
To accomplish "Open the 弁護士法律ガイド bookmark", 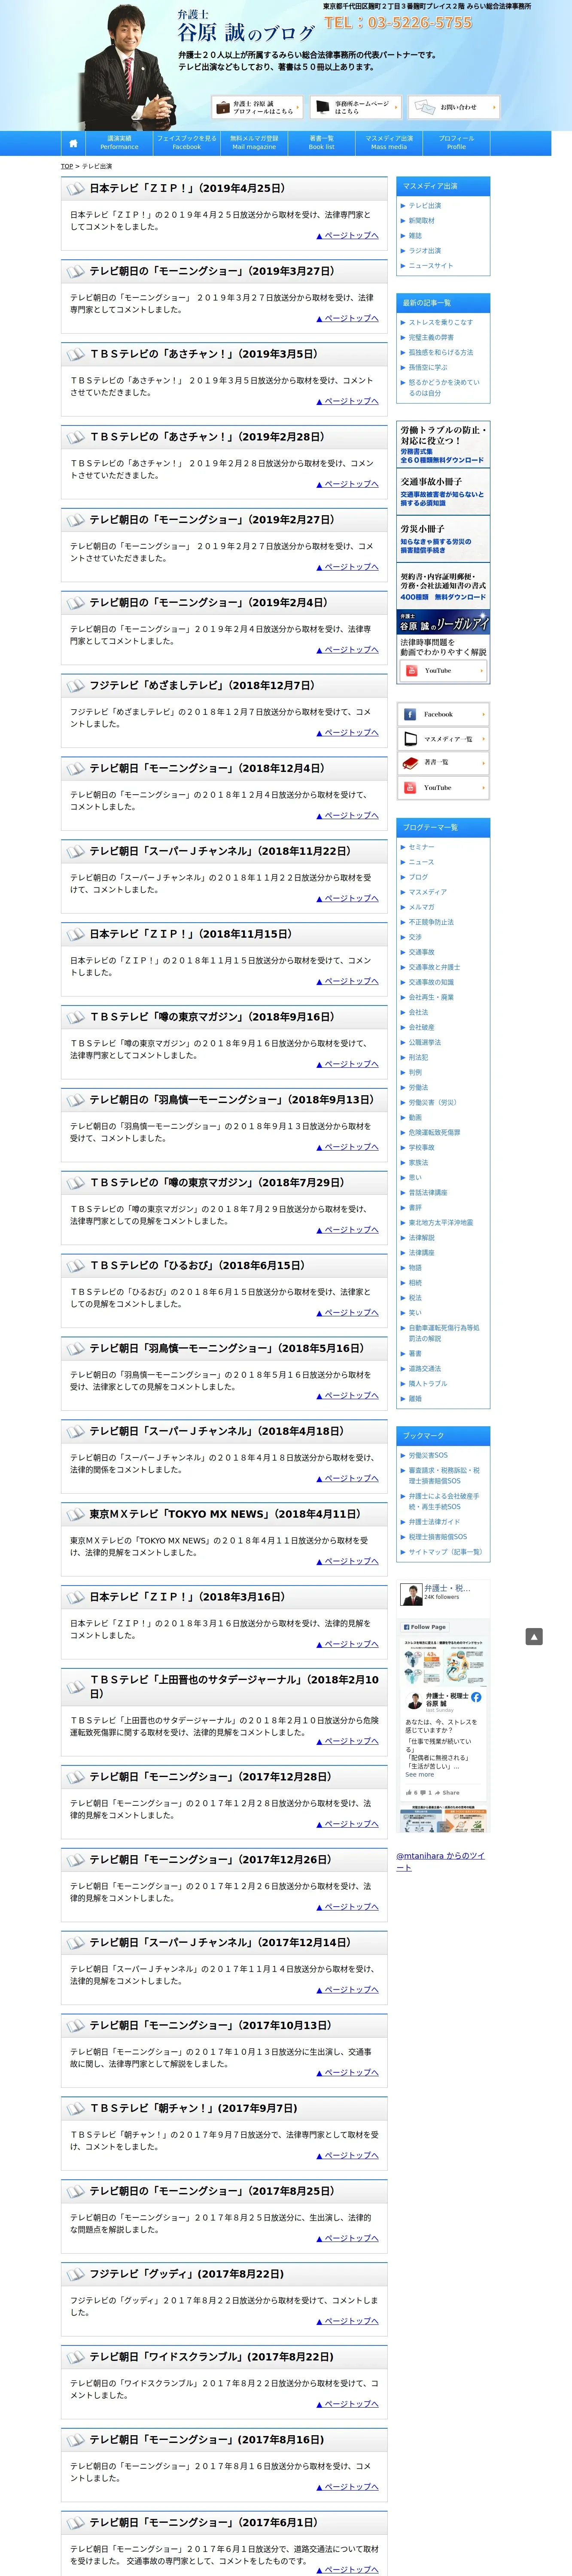I will point(434,1522).
